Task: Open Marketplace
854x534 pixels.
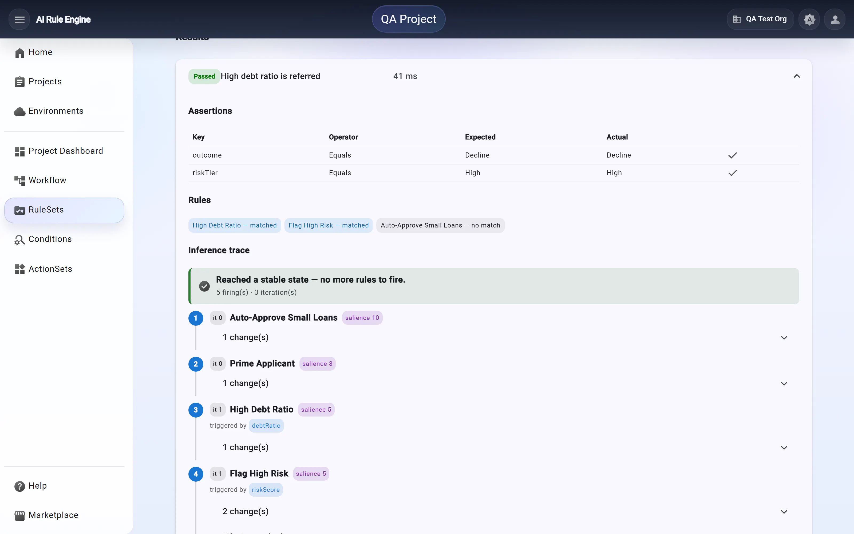Action: (x=64, y=516)
